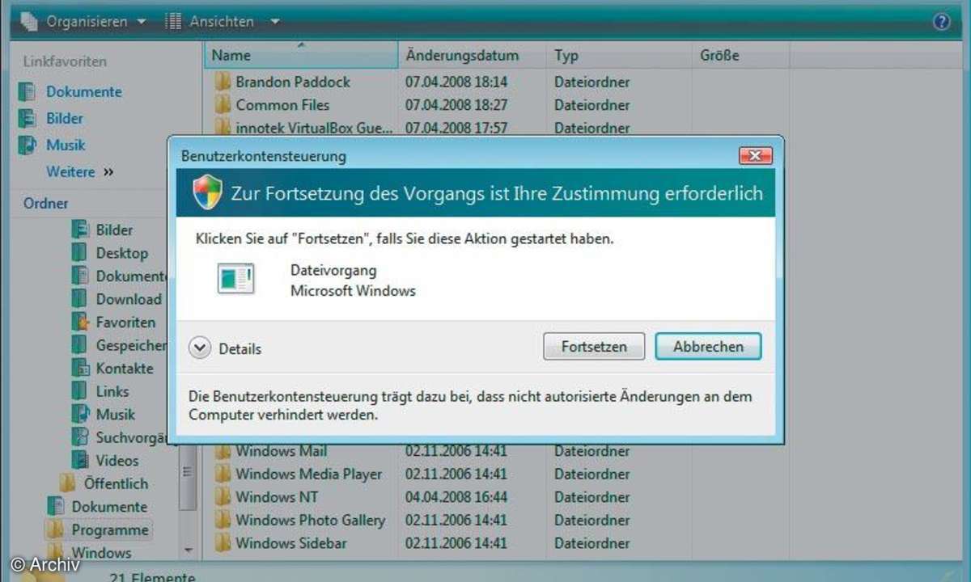The width and height of the screenshot is (971, 582).
Task: Click Dokumente tree icon below Öffentlich
Action: (56, 507)
